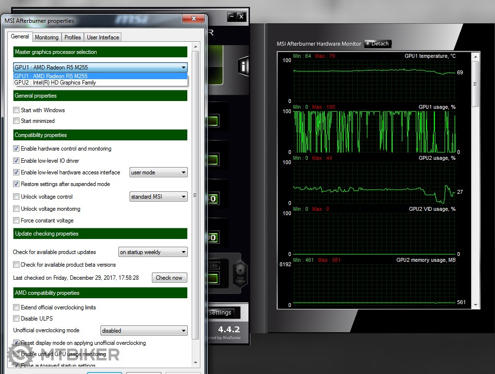Image resolution: width=495 pixels, height=374 pixels.
Task: Enable Start with Windows checkbox
Action: pos(16,110)
